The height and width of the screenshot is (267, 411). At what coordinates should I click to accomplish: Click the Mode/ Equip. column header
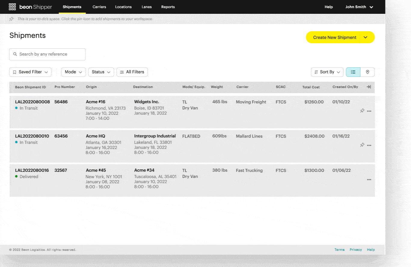coord(194,87)
